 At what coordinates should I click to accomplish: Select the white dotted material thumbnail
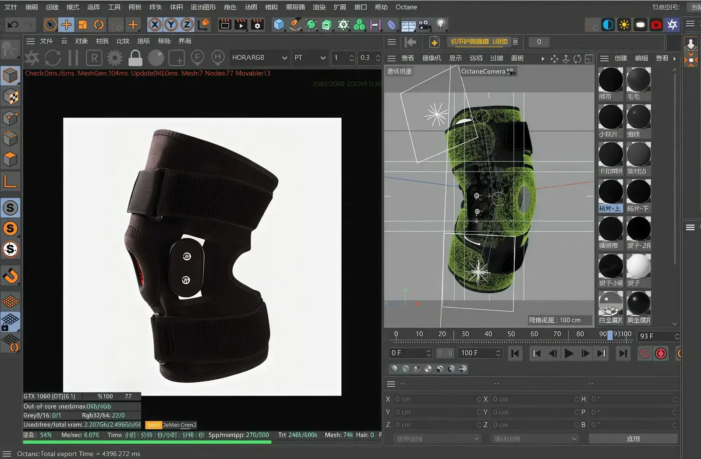tap(638, 266)
